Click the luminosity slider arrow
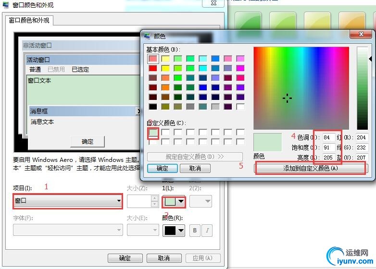The height and width of the screenshot is (269, 376). (371, 59)
